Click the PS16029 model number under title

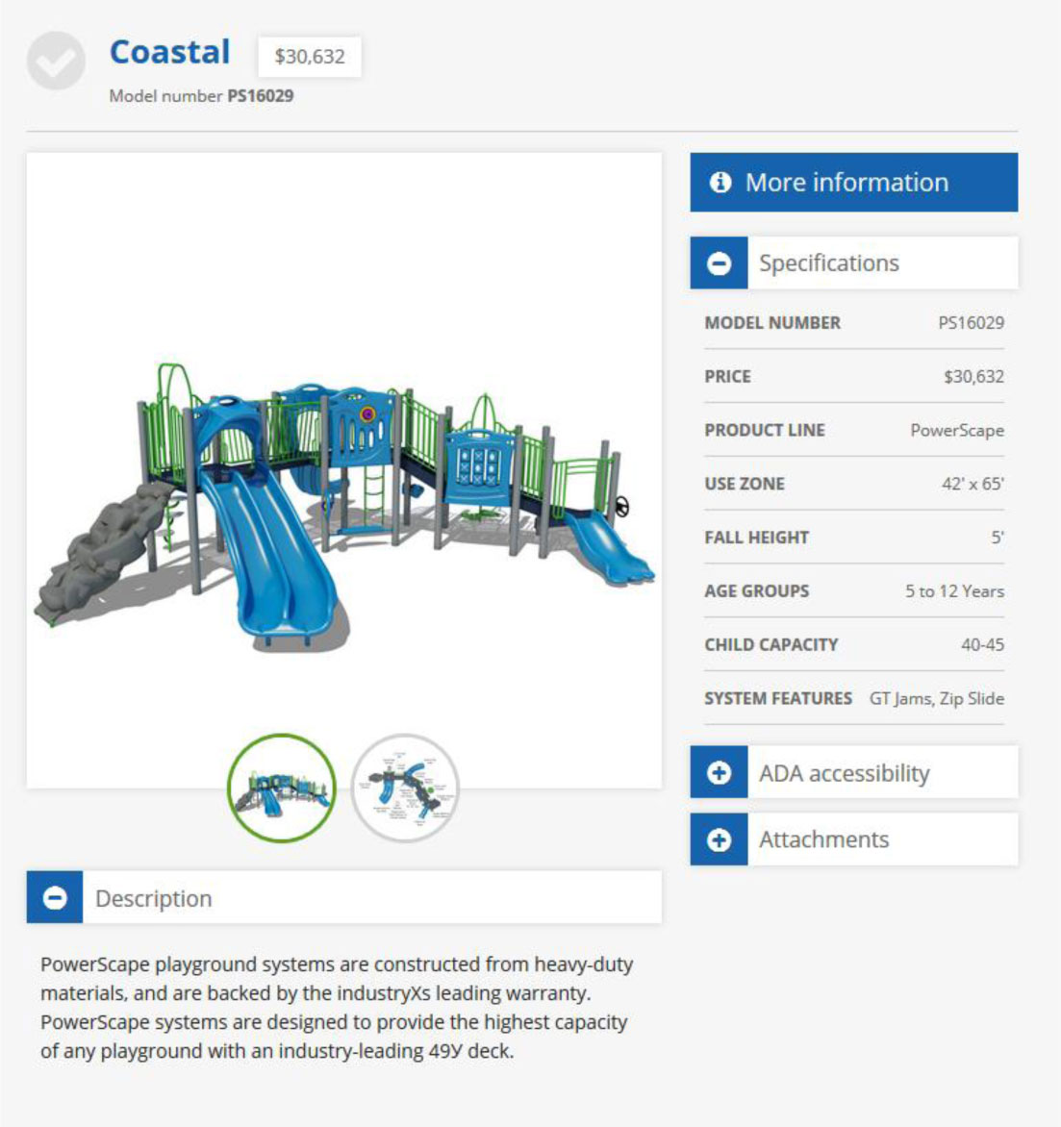pos(260,96)
